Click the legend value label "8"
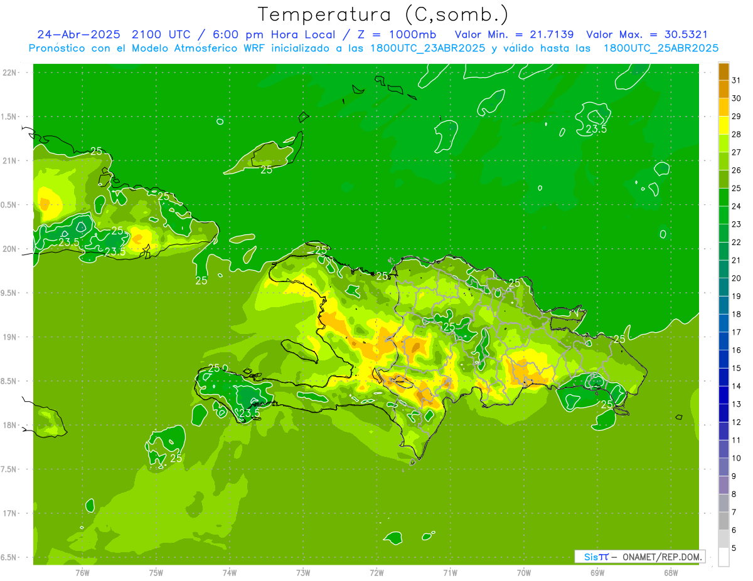This screenshot has width=753, height=581. [734, 494]
